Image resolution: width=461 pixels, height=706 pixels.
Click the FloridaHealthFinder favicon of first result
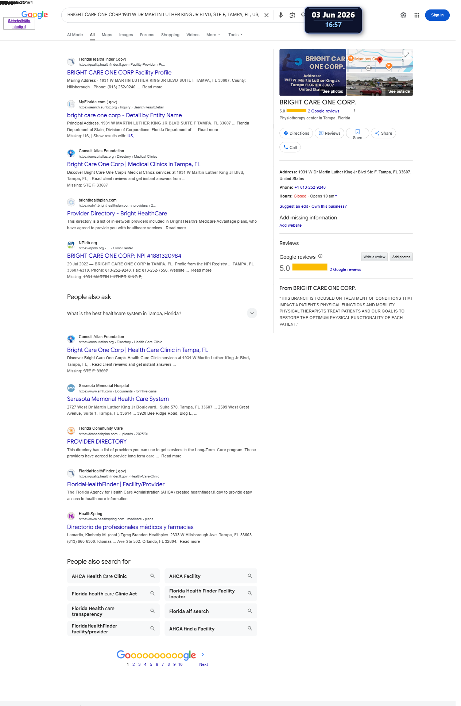pyautogui.click(x=71, y=61)
